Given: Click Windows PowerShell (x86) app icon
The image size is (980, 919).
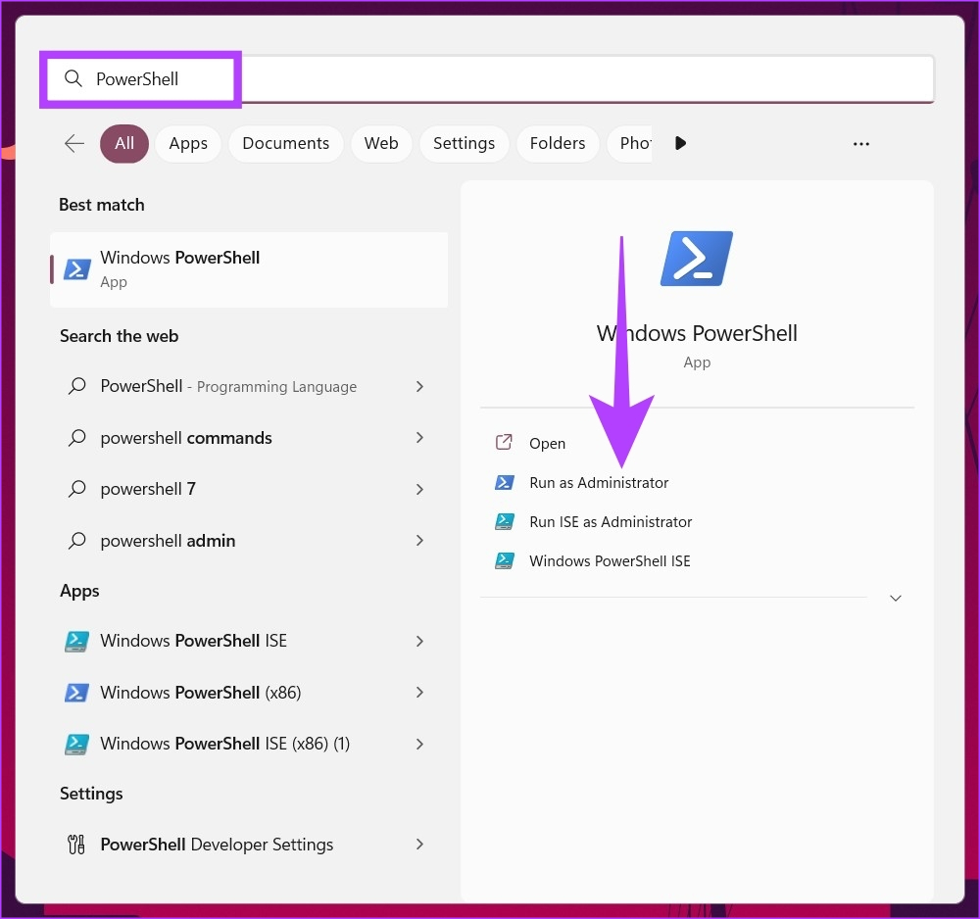Looking at the screenshot, I should coord(76,693).
